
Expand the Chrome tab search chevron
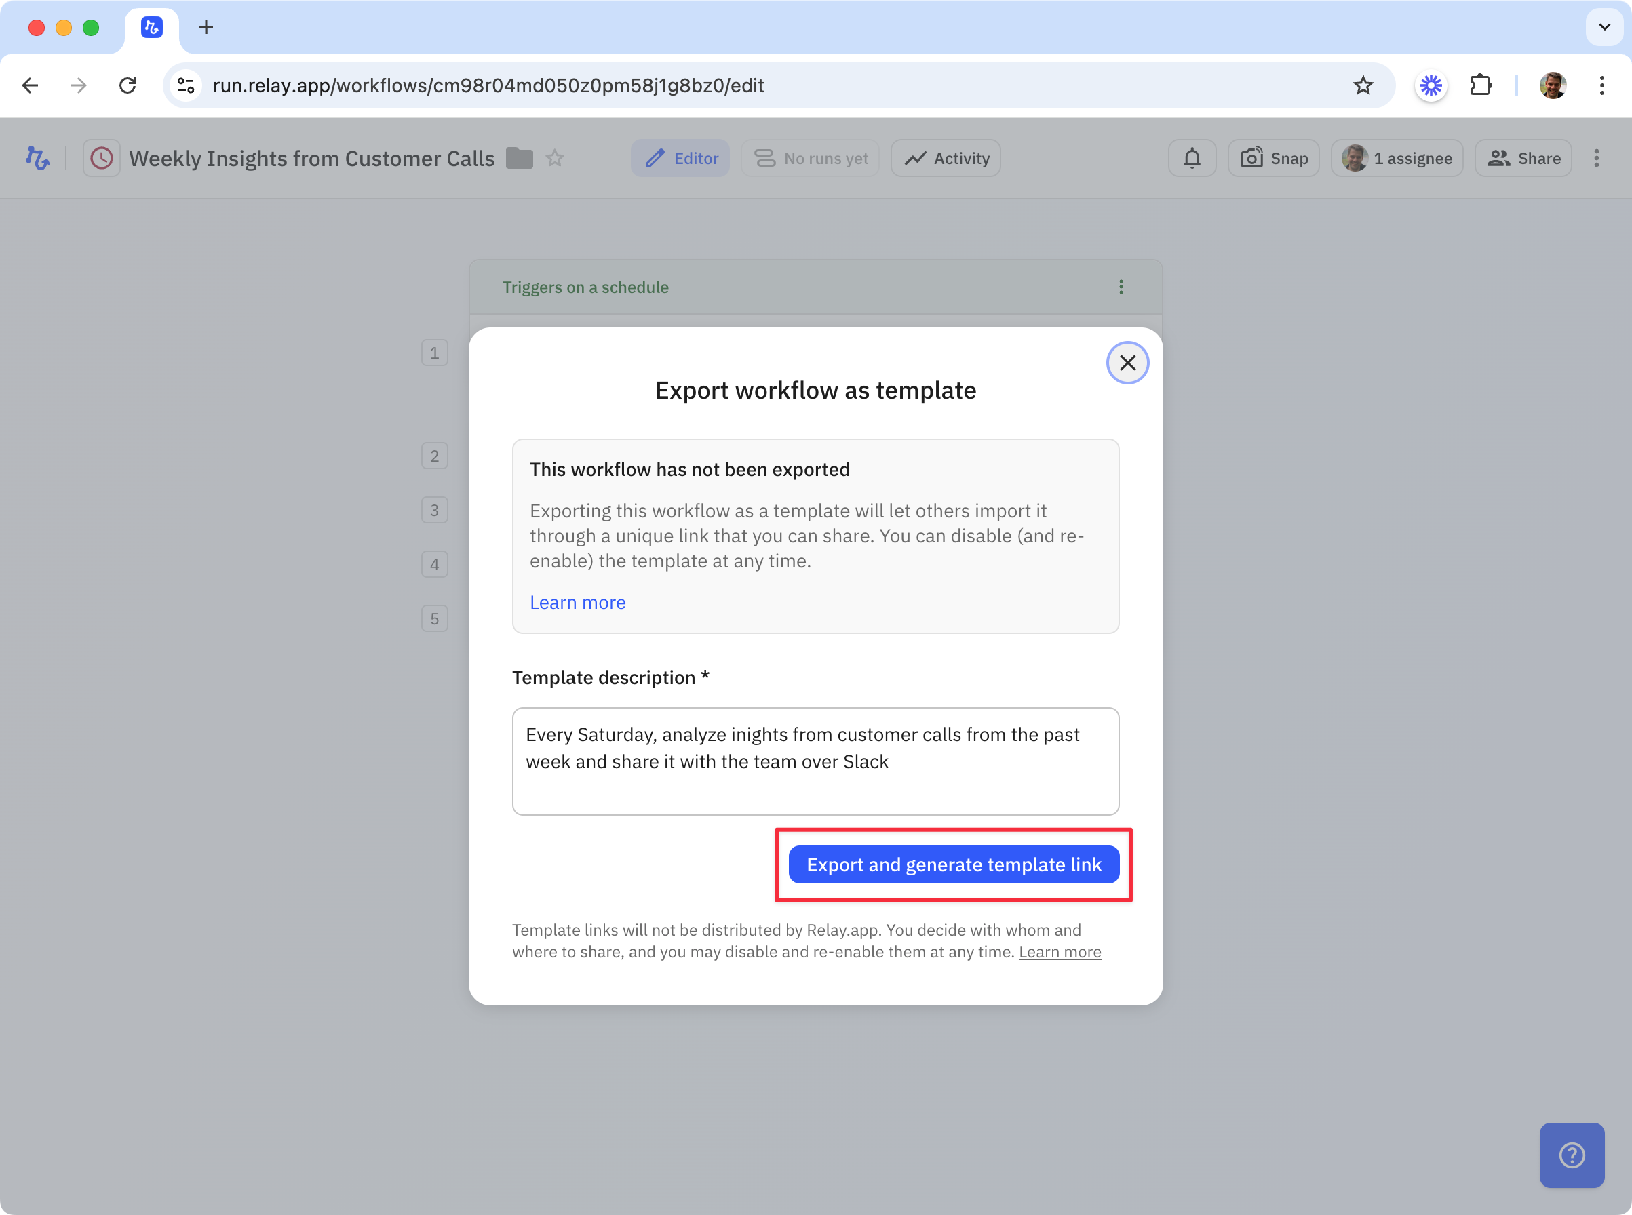[1605, 27]
